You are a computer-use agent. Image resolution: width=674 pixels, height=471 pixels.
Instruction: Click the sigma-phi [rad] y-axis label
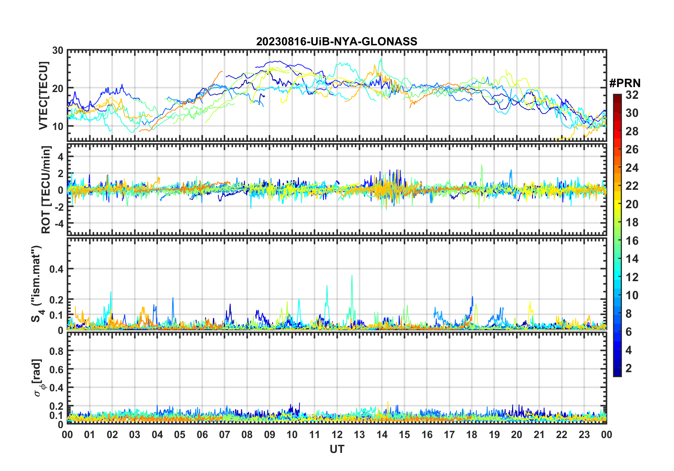(x=38, y=378)
